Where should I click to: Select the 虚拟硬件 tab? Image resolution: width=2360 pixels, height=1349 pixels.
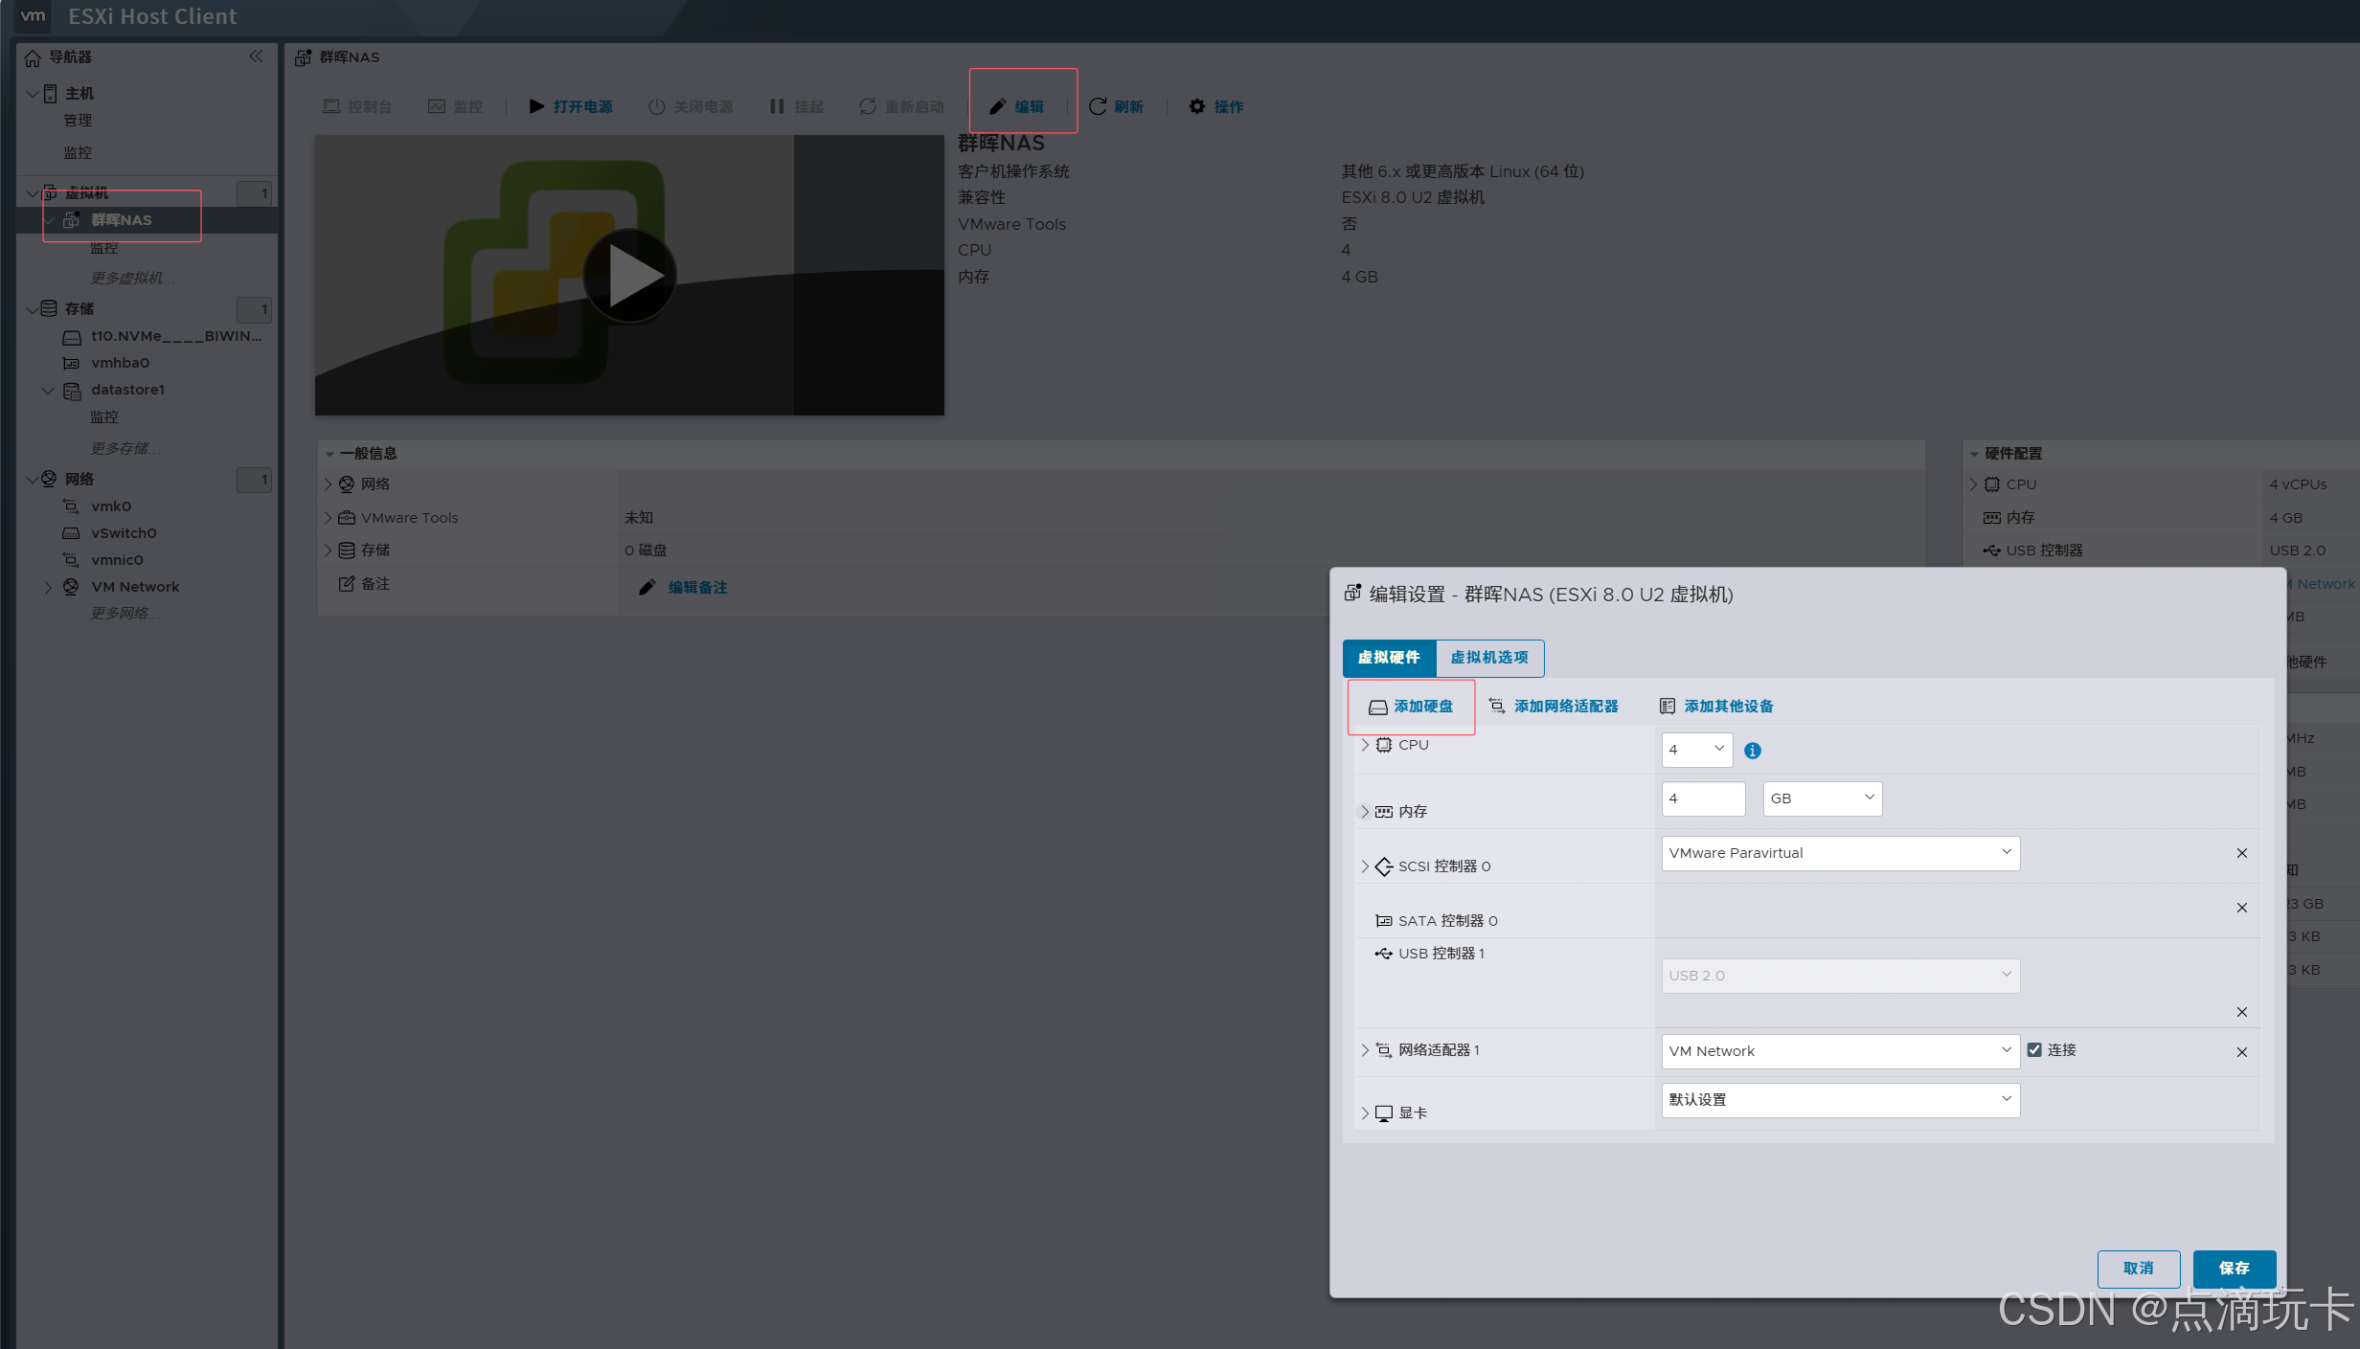point(1389,658)
